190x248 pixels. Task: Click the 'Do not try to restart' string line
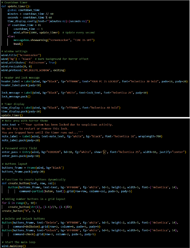[35, 128]
